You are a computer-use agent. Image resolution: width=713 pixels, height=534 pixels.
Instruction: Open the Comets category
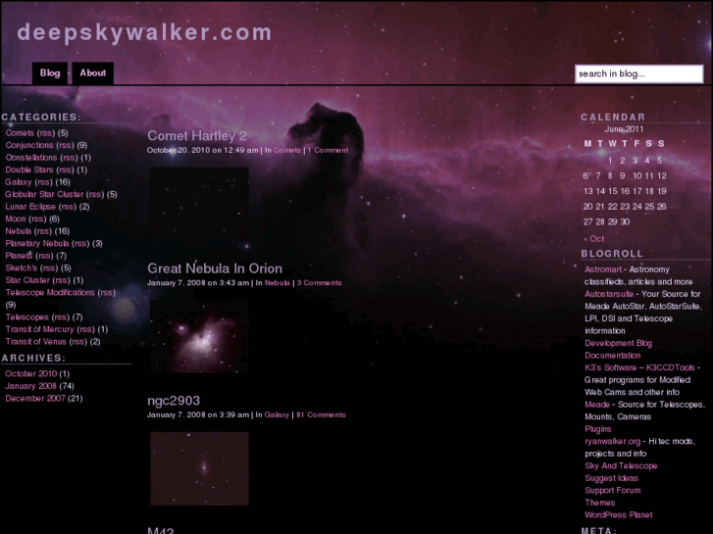[20, 132]
